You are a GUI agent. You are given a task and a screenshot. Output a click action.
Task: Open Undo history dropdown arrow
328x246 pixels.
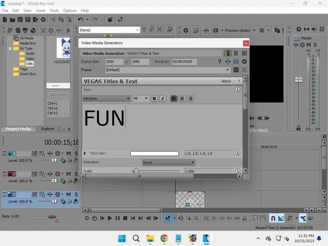click(87, 20)
